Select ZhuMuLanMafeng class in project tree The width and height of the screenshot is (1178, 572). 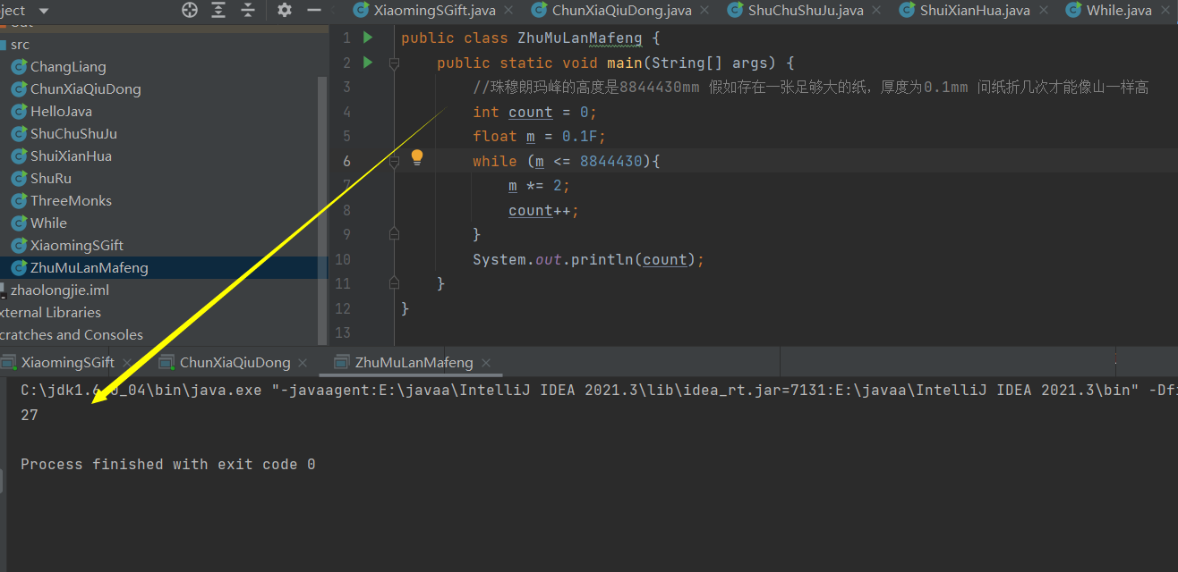tap(89, 267)
